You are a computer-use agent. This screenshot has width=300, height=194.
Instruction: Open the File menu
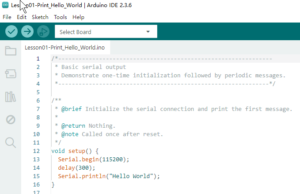(7, 17)
